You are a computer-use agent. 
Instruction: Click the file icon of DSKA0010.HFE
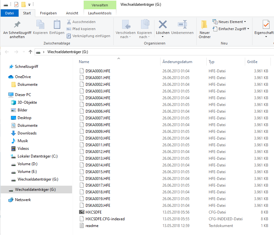coord(82,138)
